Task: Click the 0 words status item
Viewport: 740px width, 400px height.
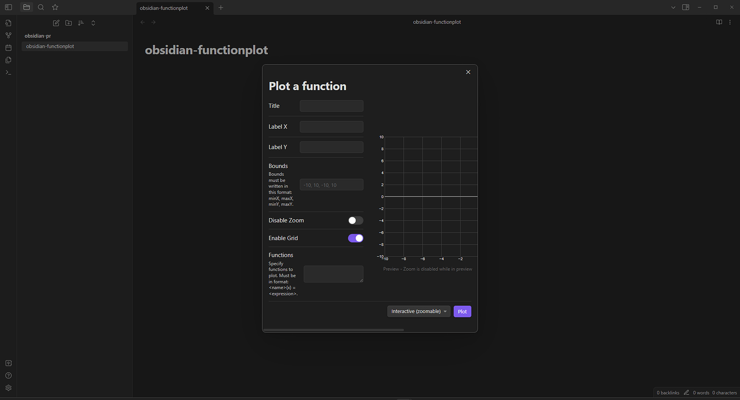Action: (701, 392)
